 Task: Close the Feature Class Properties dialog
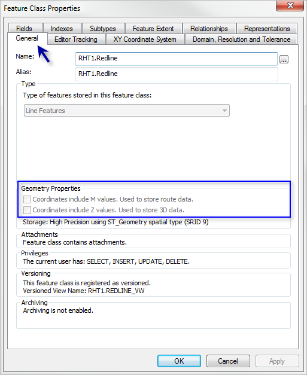point(290,5)
